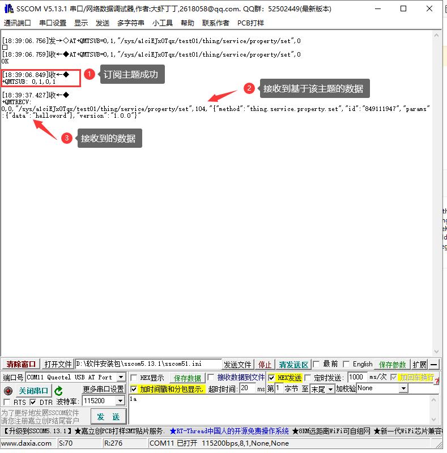Maximize the SSCOM window

tap(403, 8)
